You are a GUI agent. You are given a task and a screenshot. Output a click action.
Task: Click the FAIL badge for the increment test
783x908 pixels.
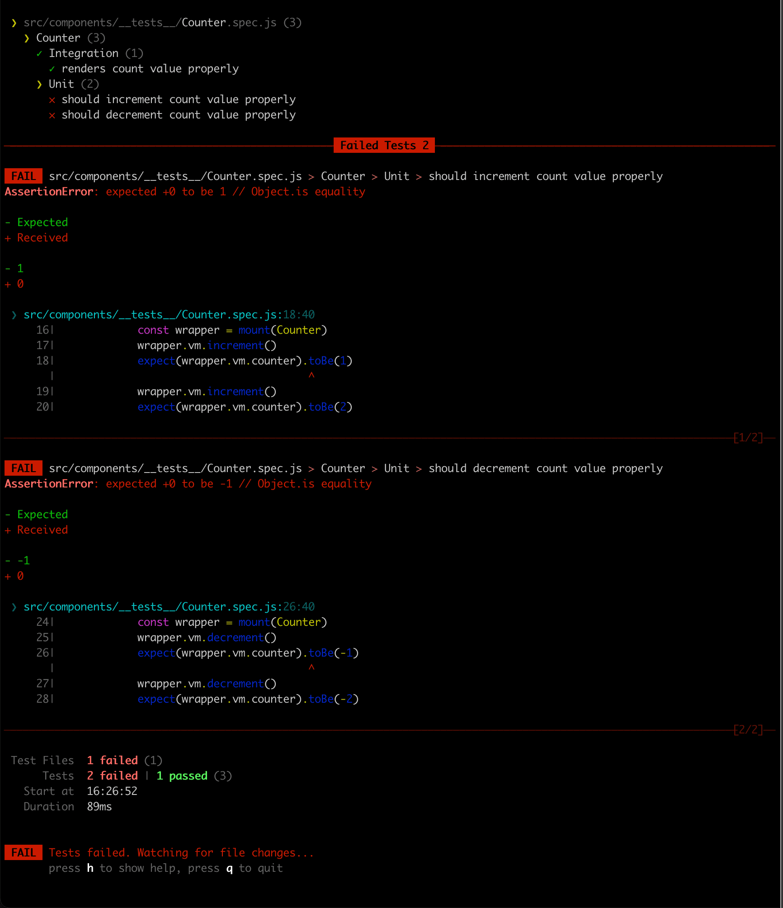24,176
